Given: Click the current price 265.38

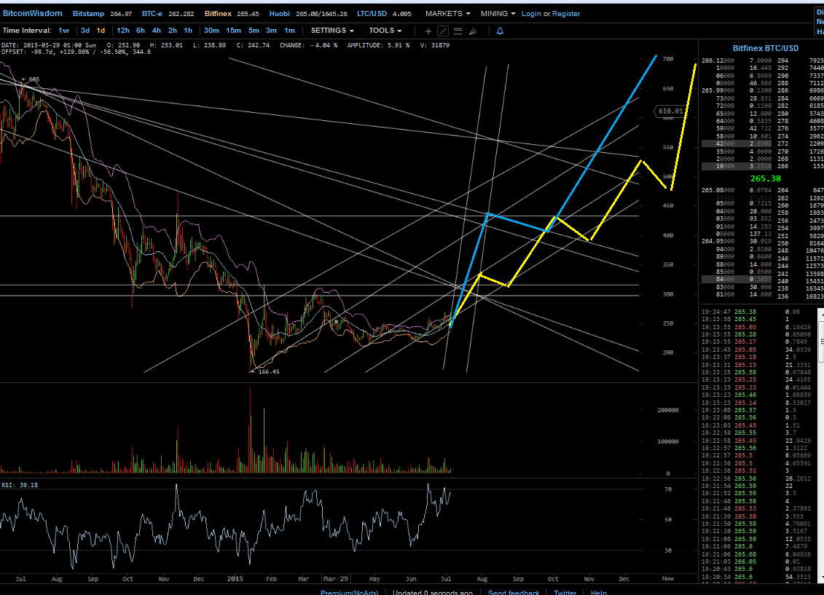Looking at the screenshot, I should click(766, 178).
